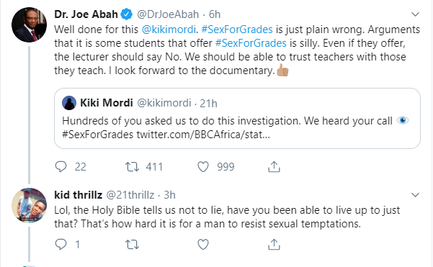
Task: Share kid thrillz's reply
Action: click(x=274, y=245)
